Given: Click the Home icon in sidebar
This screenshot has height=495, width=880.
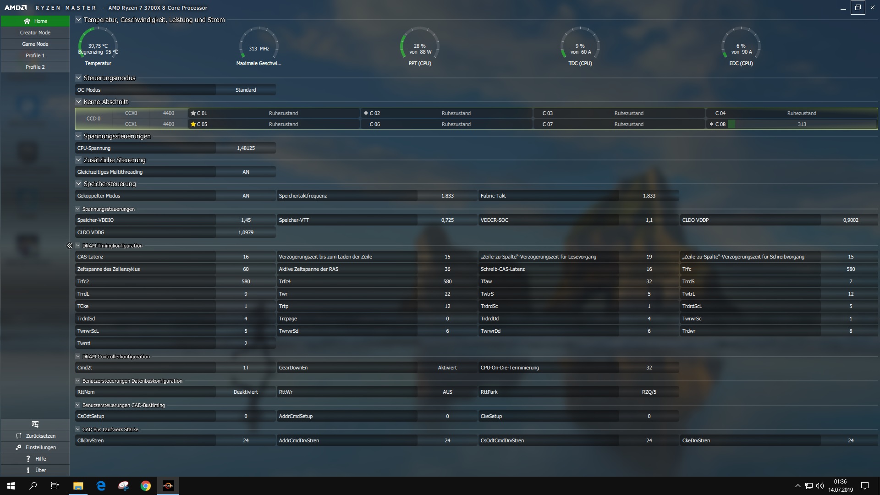Looking at the screenshot, I should 27,21.
